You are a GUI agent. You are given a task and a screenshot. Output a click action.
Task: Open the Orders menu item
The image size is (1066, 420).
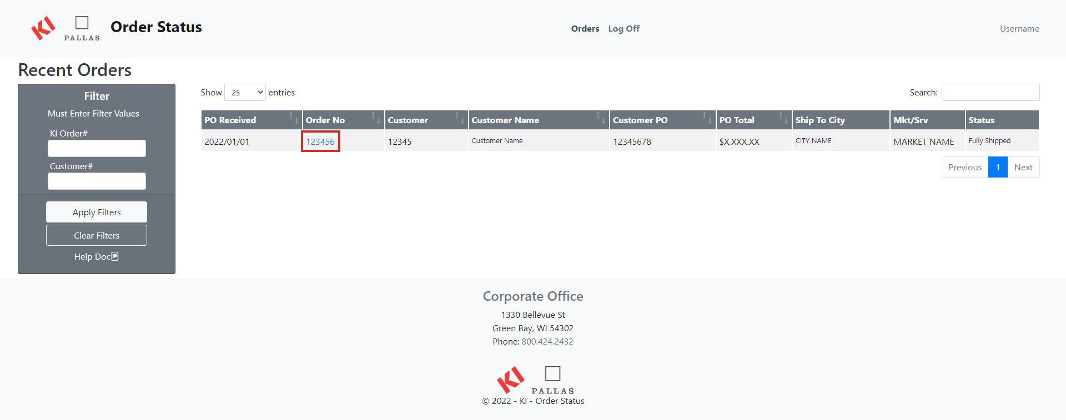(x=585, y=29)
